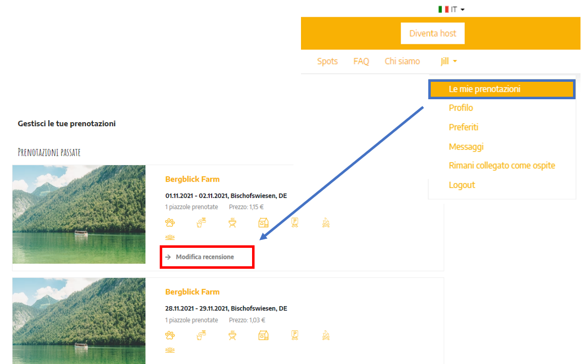Click the milk carton icon in the 01.11.2021 booking
The width and height of the screenshot is (583, 364).
[x=263, y=222]
